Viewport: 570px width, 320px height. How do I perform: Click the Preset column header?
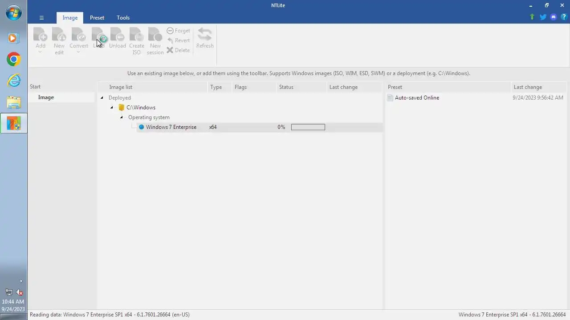tap(448, 87)
